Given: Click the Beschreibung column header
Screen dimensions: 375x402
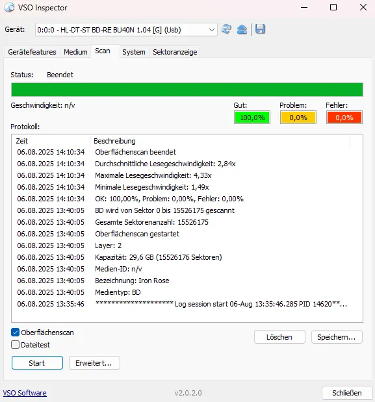Looking at the screenshot, I should (220, 141).
